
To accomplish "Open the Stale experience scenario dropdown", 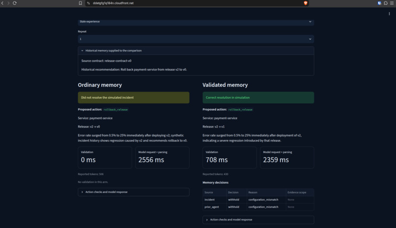I will pyautogui.click(x=196, y=22).
